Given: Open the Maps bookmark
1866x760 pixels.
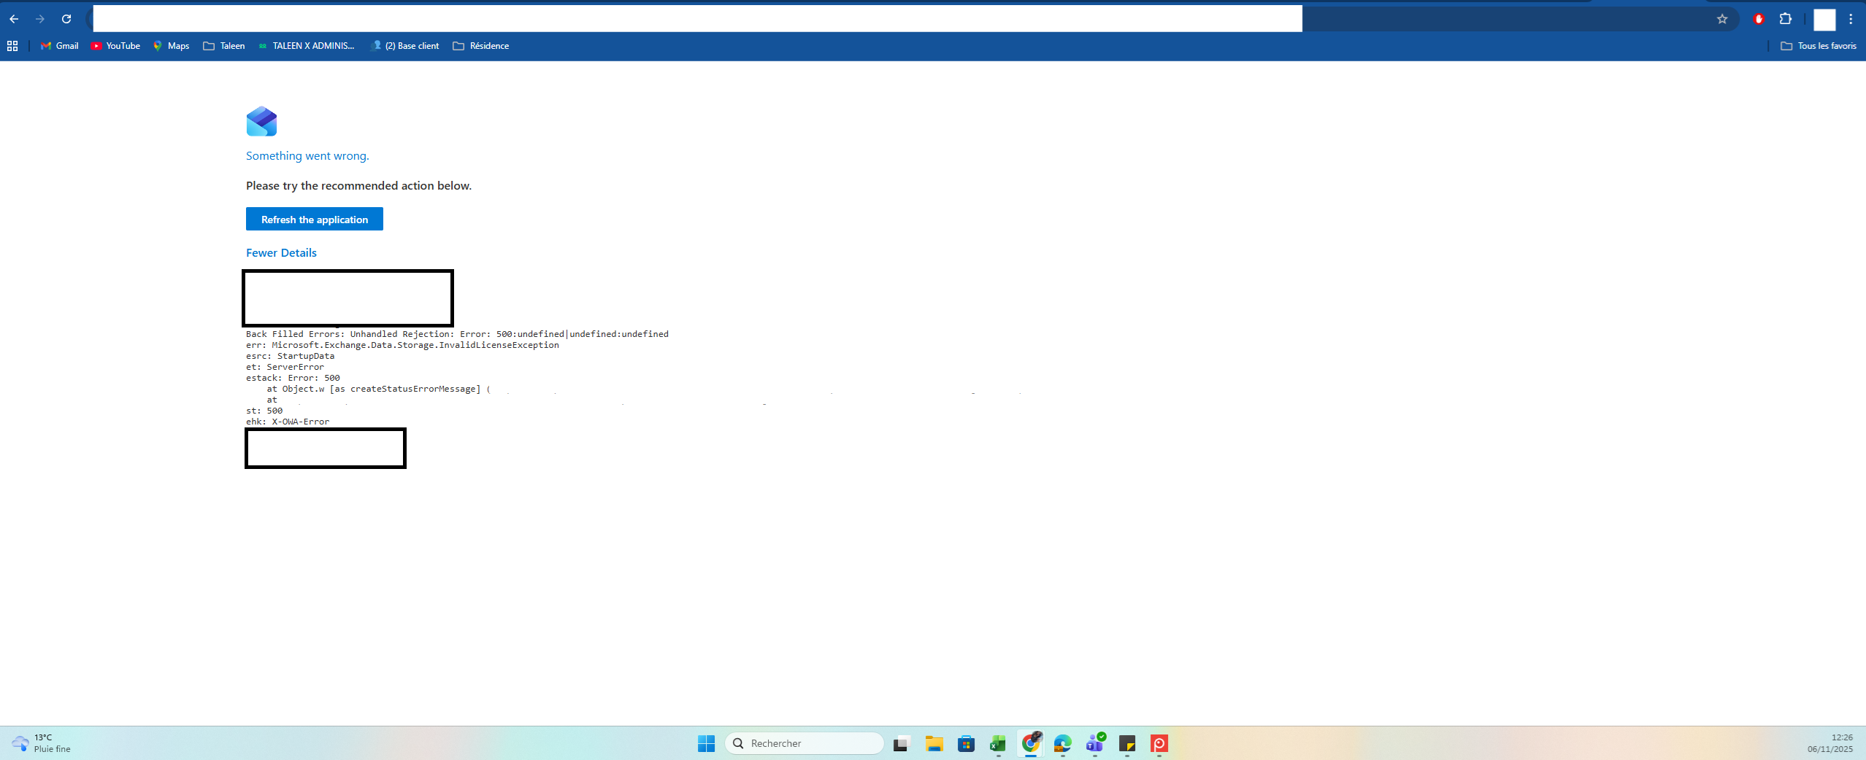Looking at the screenshot, I should tap(171, 46).
